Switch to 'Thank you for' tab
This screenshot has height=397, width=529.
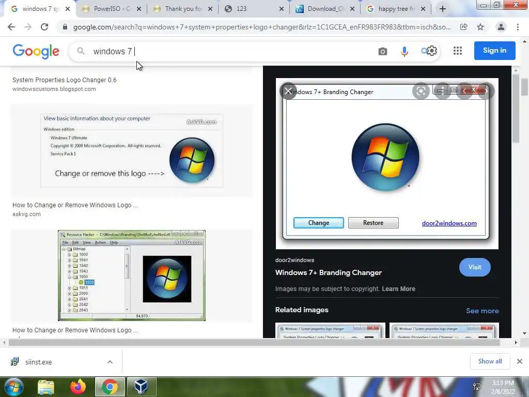(x=183, y=9)
